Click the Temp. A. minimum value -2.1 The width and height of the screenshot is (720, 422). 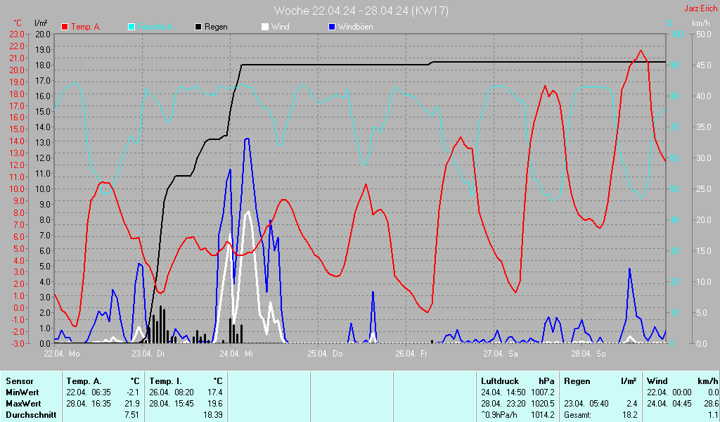point(133,392)
